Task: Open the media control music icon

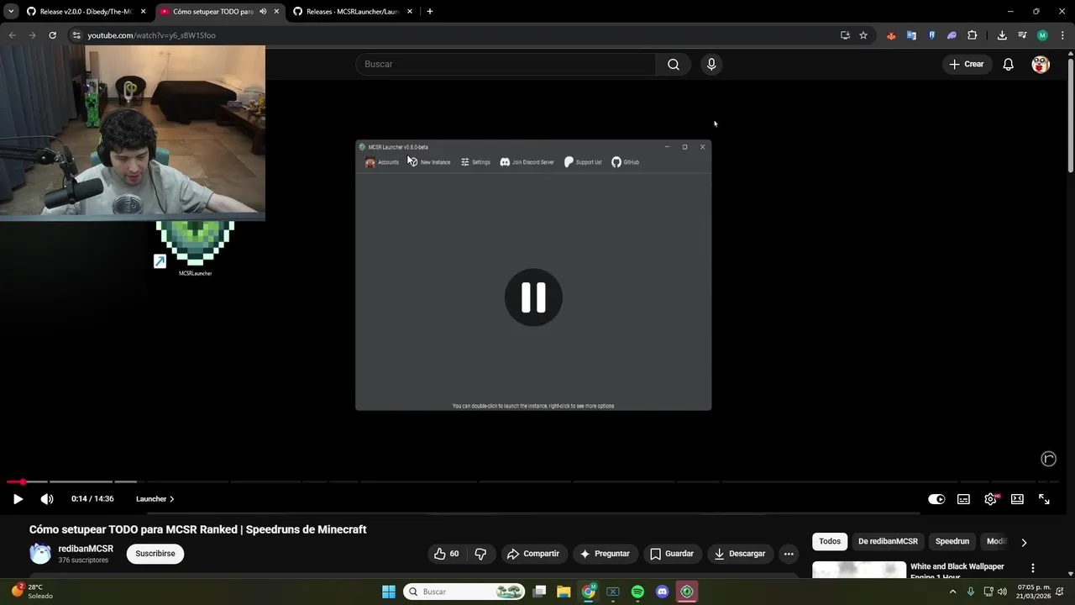Action: (x=1022, y=35)
